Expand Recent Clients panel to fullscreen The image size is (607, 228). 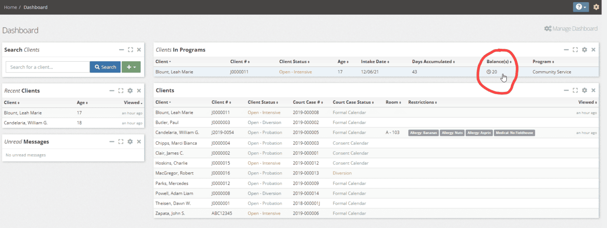pos(121,91)
